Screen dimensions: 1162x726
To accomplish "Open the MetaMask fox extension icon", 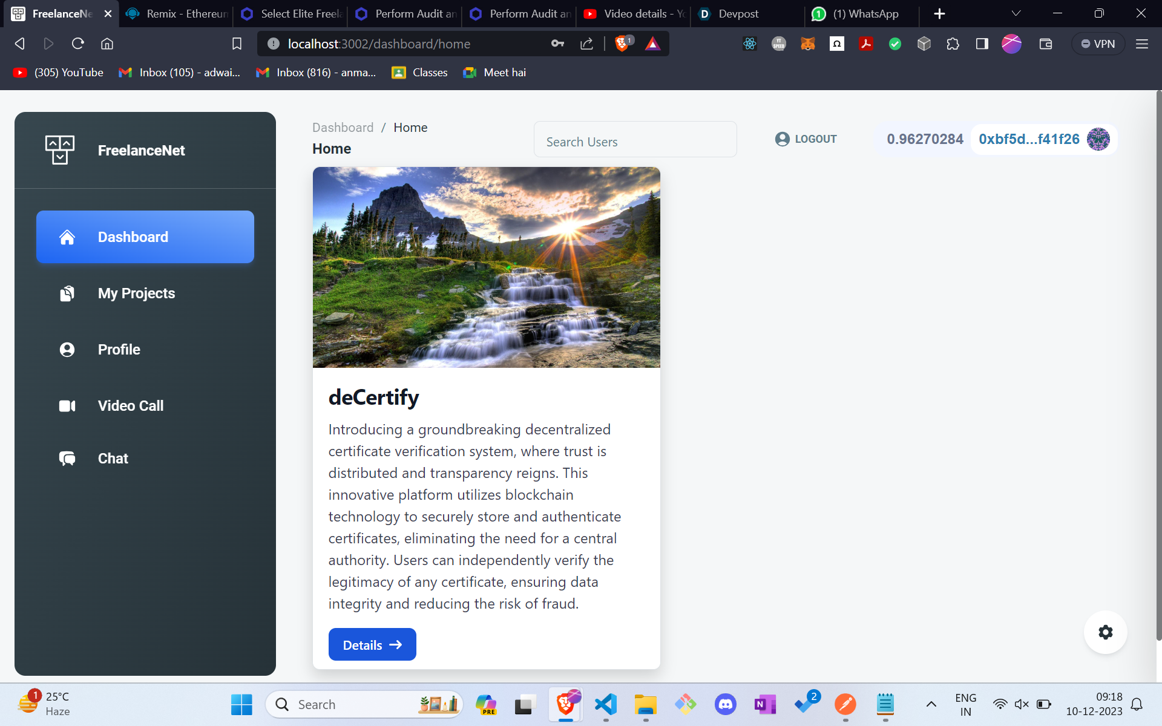I will pos(807,44).
